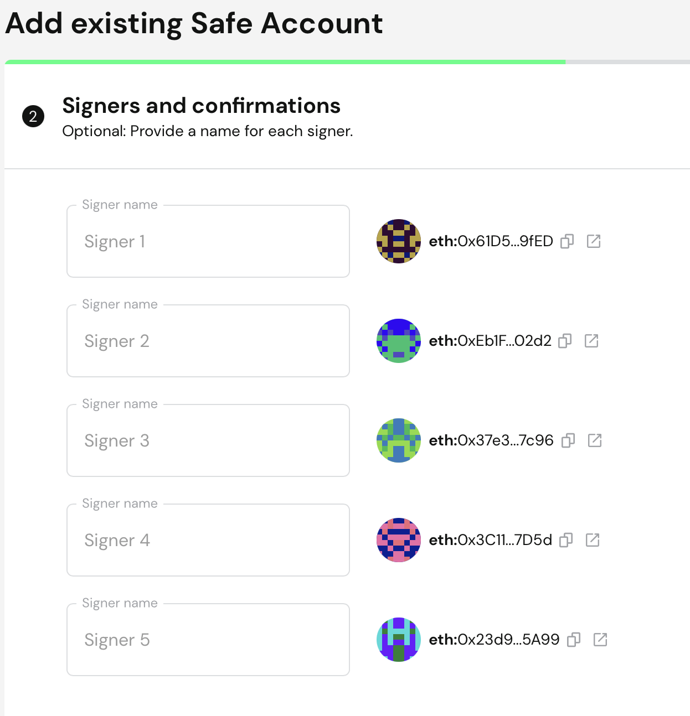Copy the 0x37e3...7c96 signer address
The height and width of the screenshot is (716, 690).
[568, 440]
